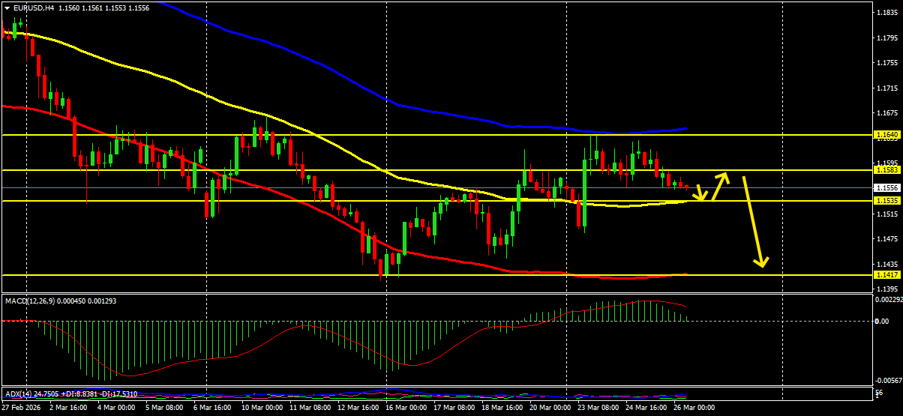The width and height of the screenshot is (903, 416).
Task: Select the 1.1640 level price tag
Action: (886, 135)
